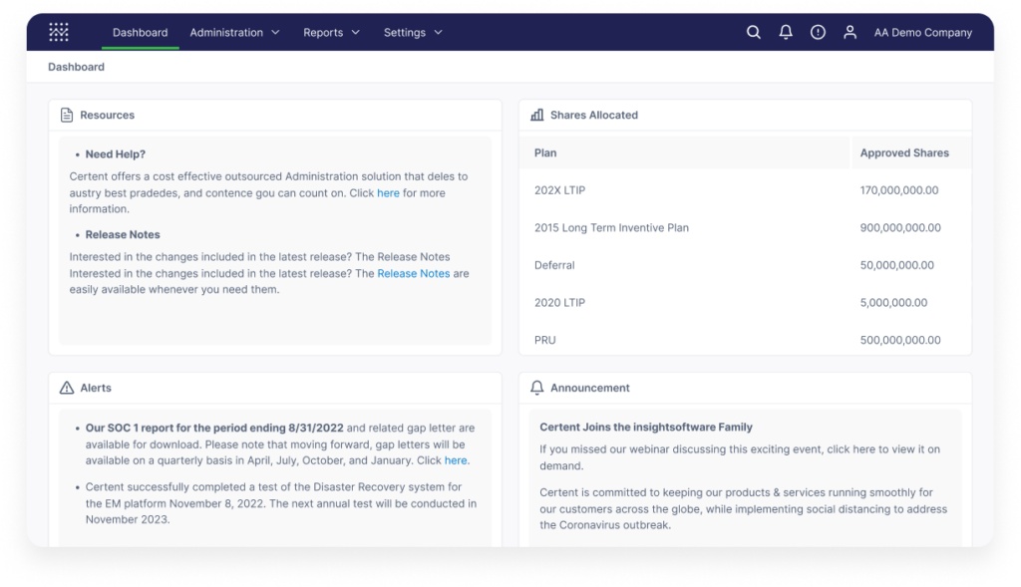Expand the Reports dropdown menu

pos(331,33)
